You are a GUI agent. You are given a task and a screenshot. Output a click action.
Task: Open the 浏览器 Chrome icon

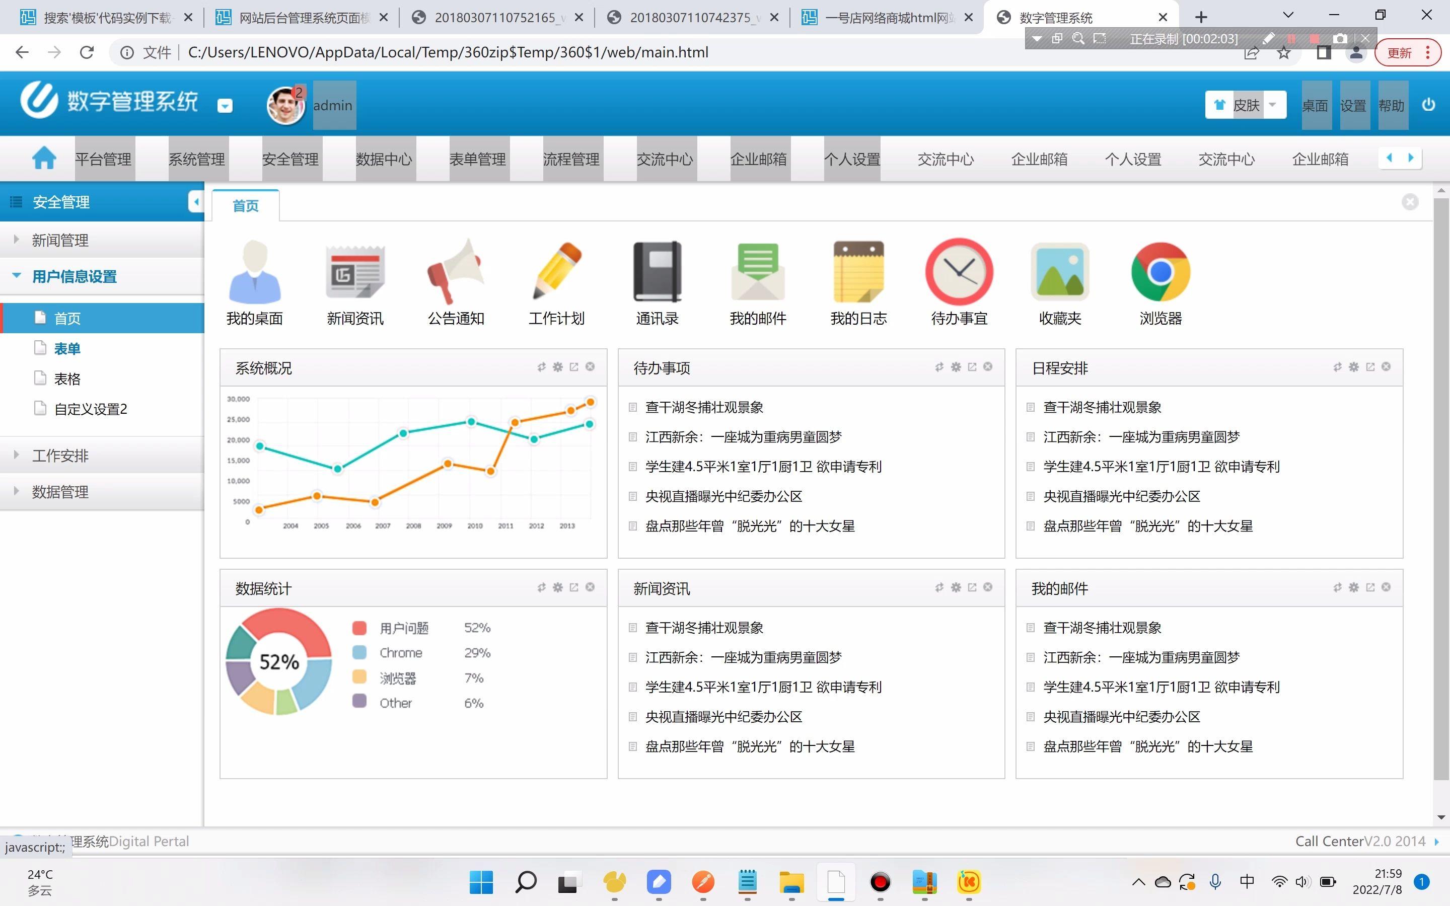1161,271
